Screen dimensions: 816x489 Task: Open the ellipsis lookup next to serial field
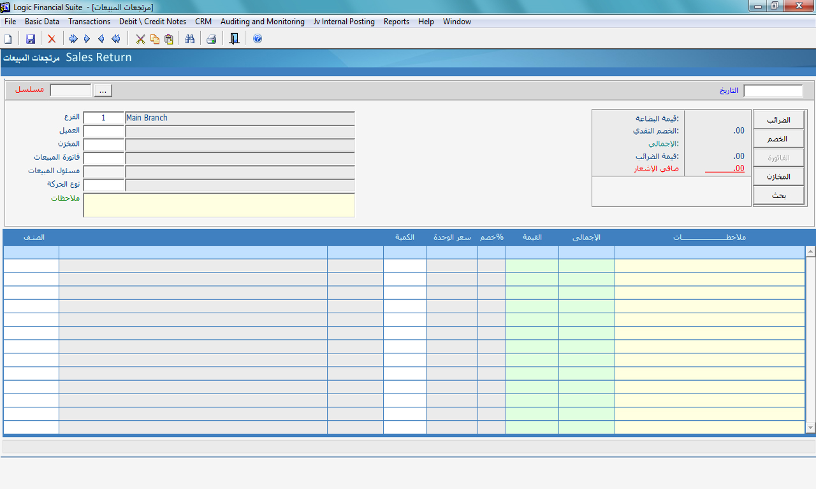(103, 90)
